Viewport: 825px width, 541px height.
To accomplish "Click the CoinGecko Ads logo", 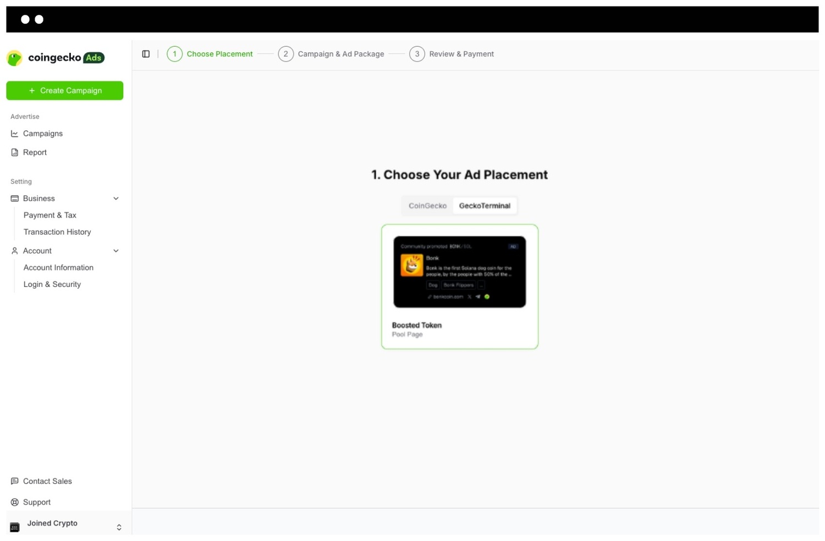I will (56, 58).
